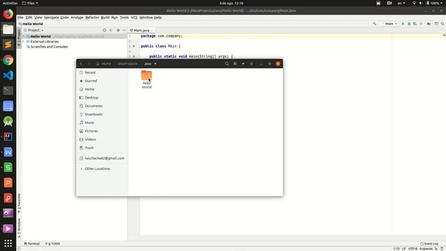The width and height of the screenshot is (446, 251).
Task: Open Google Chrome from the dock
Action: (x=8, y=60)
